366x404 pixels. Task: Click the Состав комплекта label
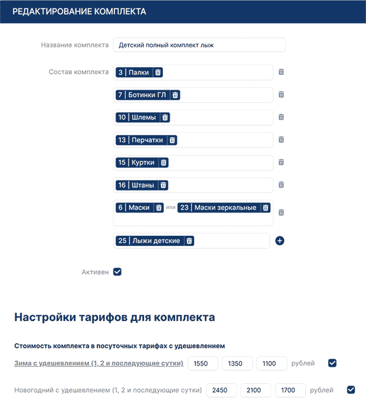point(79,72)
